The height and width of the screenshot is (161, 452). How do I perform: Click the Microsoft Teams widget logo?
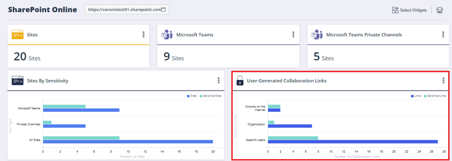tap(167, 35)
